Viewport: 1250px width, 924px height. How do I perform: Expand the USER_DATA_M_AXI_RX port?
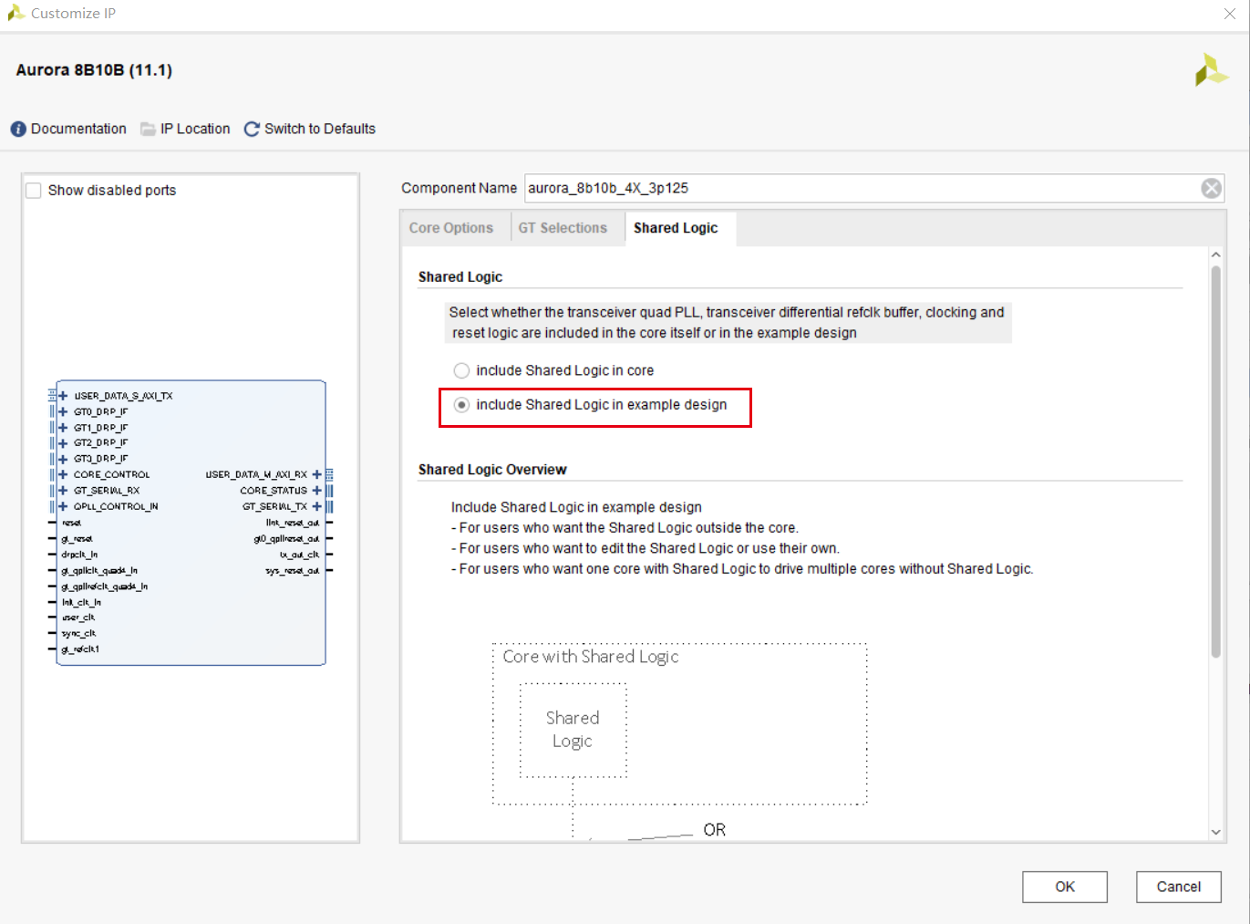coord(316,474)
